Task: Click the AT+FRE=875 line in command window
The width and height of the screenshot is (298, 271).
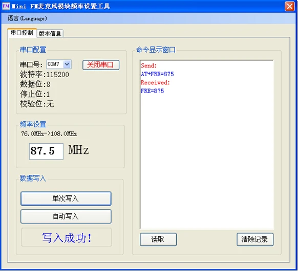Action: pyautogui.click(x=157, y=74)
